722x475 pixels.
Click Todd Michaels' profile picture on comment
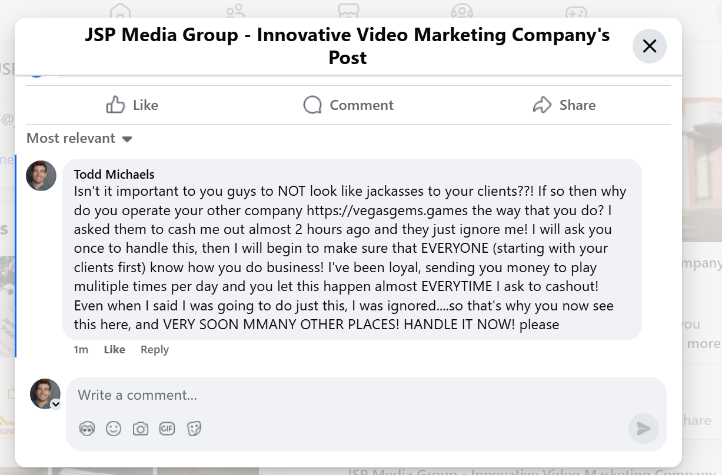click(x=41, y=176)
